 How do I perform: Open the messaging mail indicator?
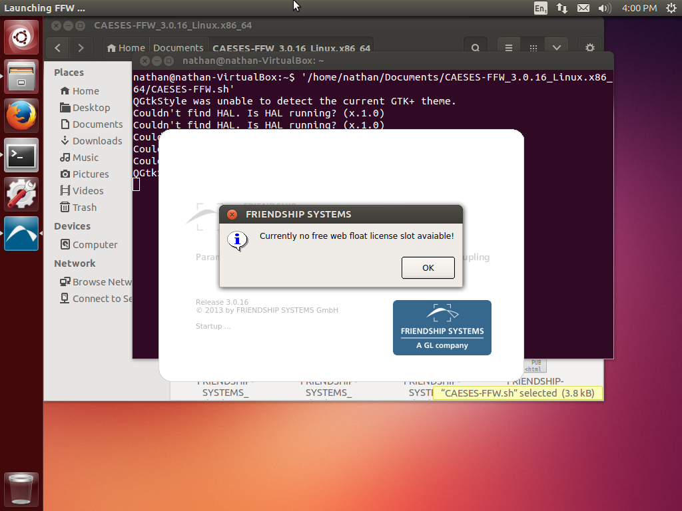[583, 8]
